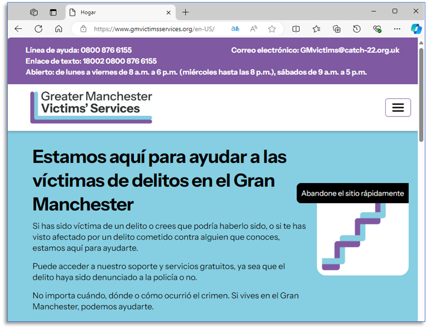Open the Copilot sidebar

click(416, 29)
